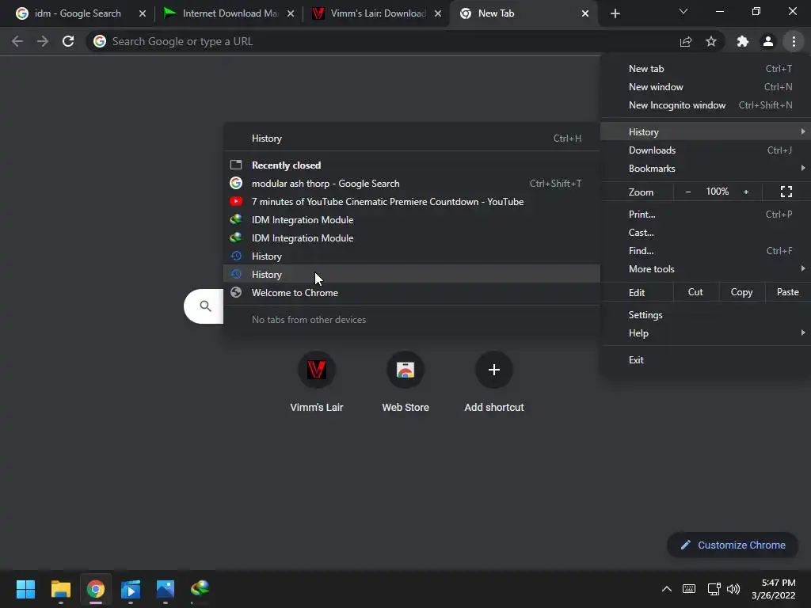Viewport: 811px width, 608px height.
Task: Open Internet Download Manager taskbar icon
Action: coord(200,589)
